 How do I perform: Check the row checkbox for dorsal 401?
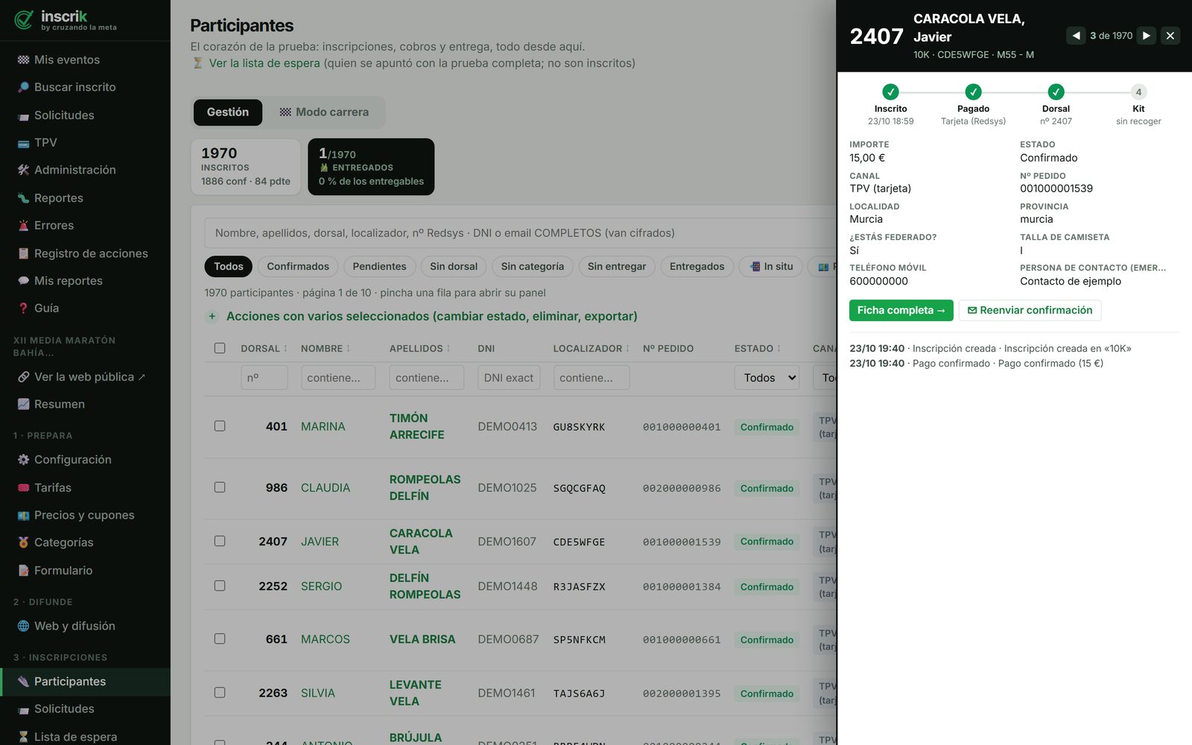point(220,426)
